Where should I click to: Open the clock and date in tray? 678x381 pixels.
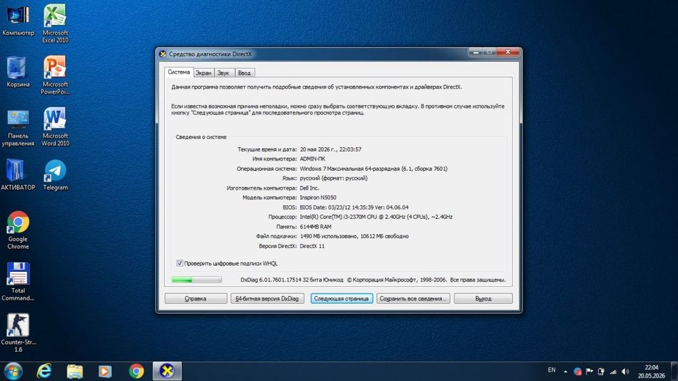tap(651, 372)
